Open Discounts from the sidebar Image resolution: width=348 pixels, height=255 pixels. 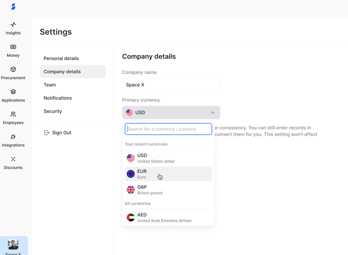click(x=13, y=163)
